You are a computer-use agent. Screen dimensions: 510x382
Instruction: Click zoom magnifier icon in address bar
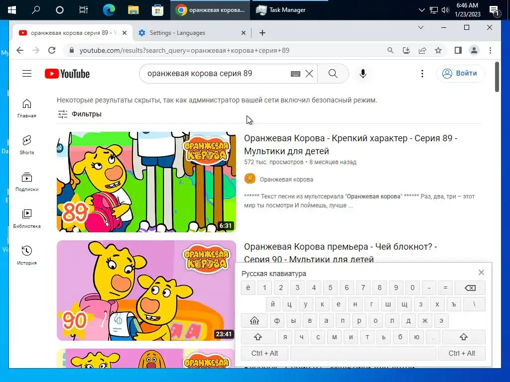(x=390, y=50)
